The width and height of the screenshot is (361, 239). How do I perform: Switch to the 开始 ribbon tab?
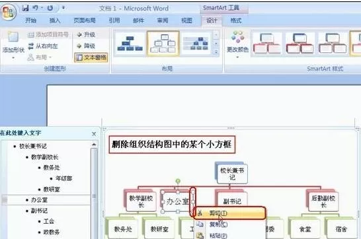pyautogui.click(x=30, y=20)
